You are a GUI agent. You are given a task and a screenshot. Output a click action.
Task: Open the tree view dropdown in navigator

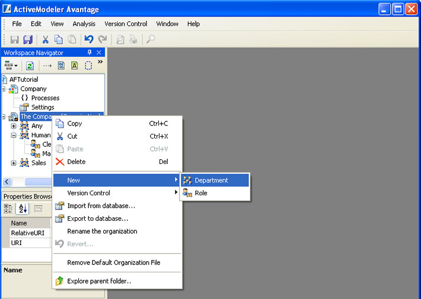[11, 66]
